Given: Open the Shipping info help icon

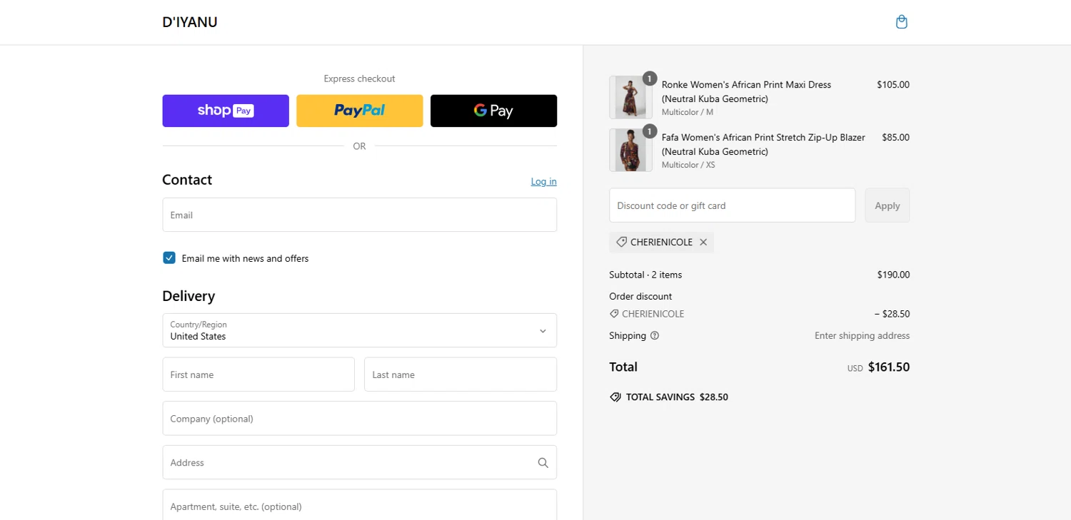Looking at the screenshot, I should tap(655, 335).
